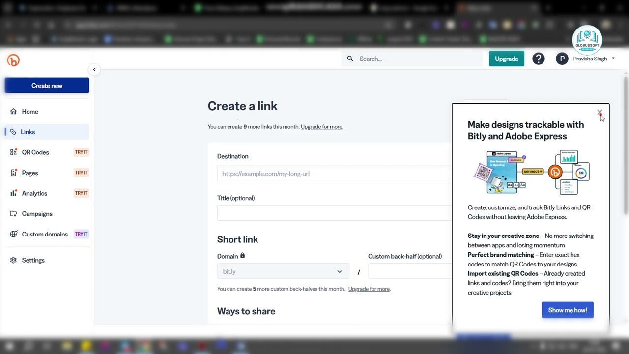Click the TRY IT badge next to QR Codes
The width and height of the screenshot is (629, 354).
click(81, 152)
